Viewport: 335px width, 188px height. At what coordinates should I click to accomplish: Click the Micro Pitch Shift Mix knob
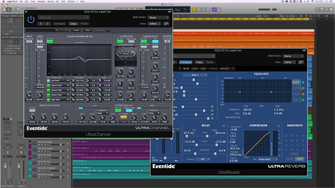(x=65, y=118)
